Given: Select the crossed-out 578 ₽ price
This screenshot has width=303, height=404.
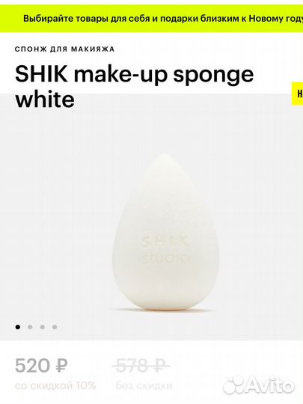Looking at the screenshot, I should tap(141, 366).
